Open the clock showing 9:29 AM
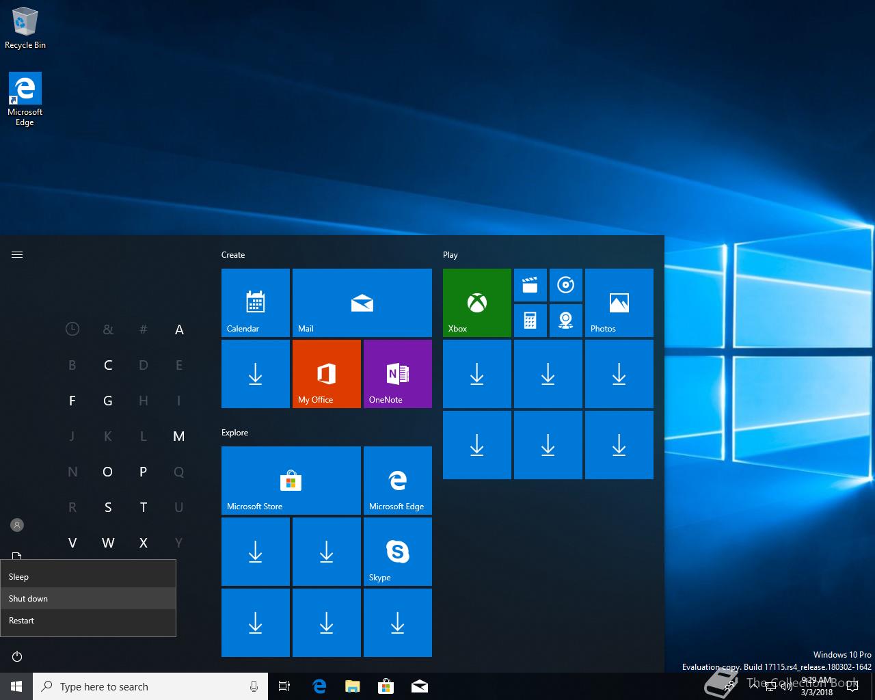This screenshot has width=875, height=700. 817,686
